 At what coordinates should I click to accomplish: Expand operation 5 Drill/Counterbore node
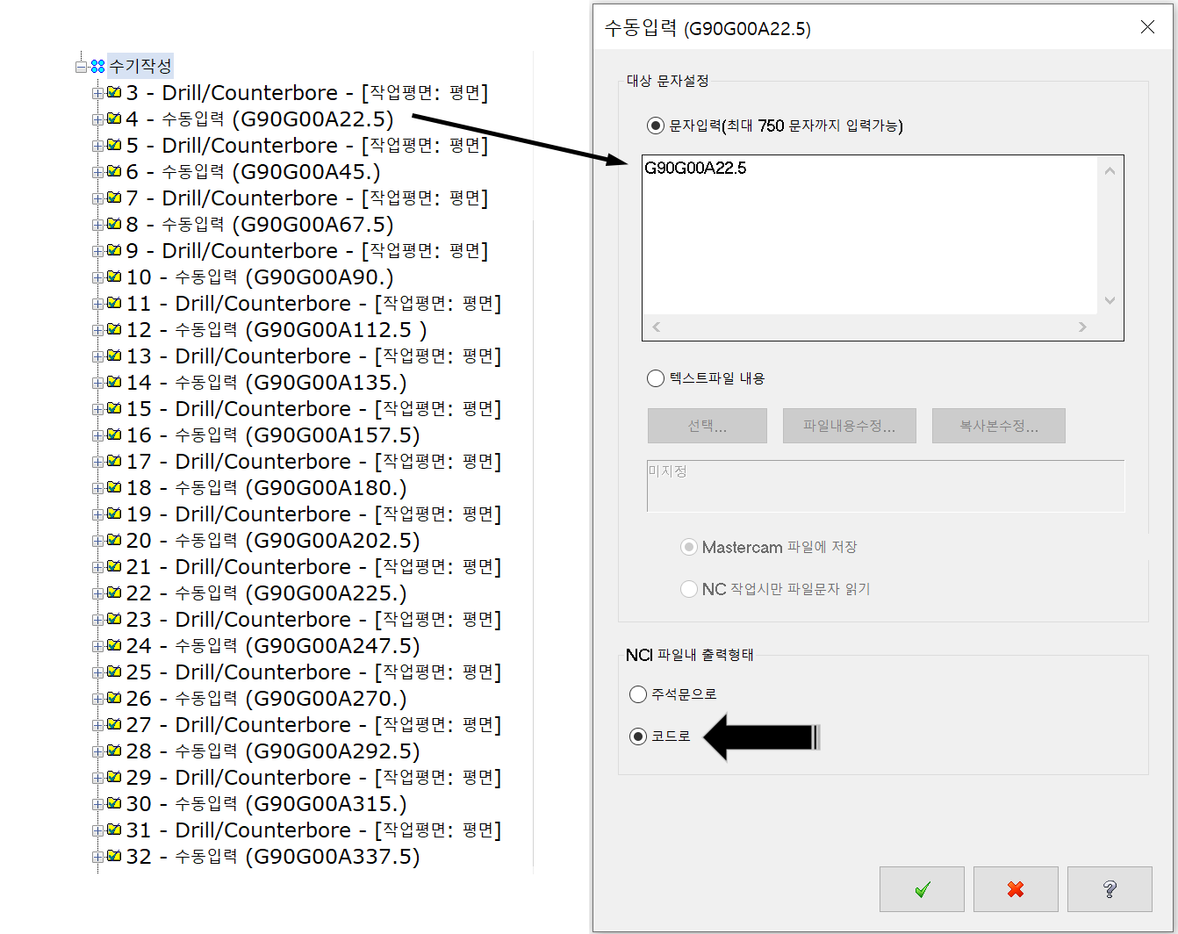pyautogui.click(x=97, y=146)
